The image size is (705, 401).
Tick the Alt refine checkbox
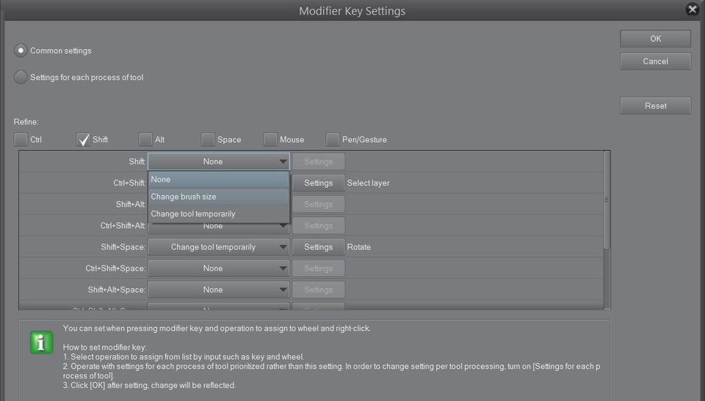[x=145, y=139]
